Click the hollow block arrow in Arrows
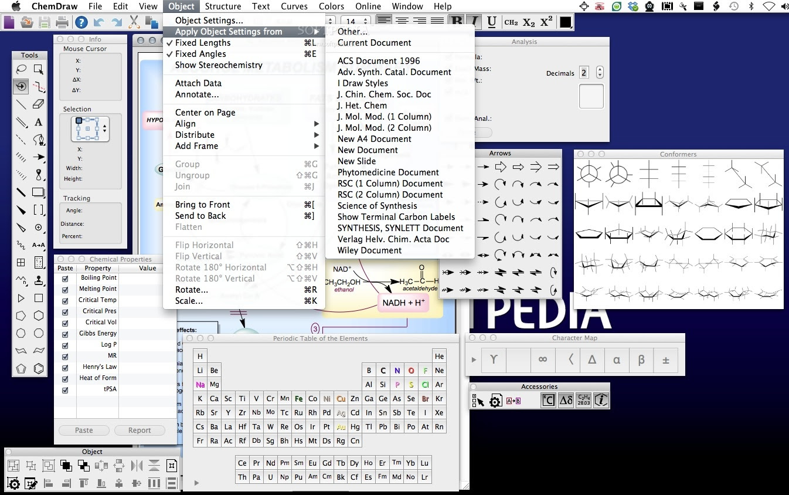This screenshot has width=789, height=495. tap(500, 167)
